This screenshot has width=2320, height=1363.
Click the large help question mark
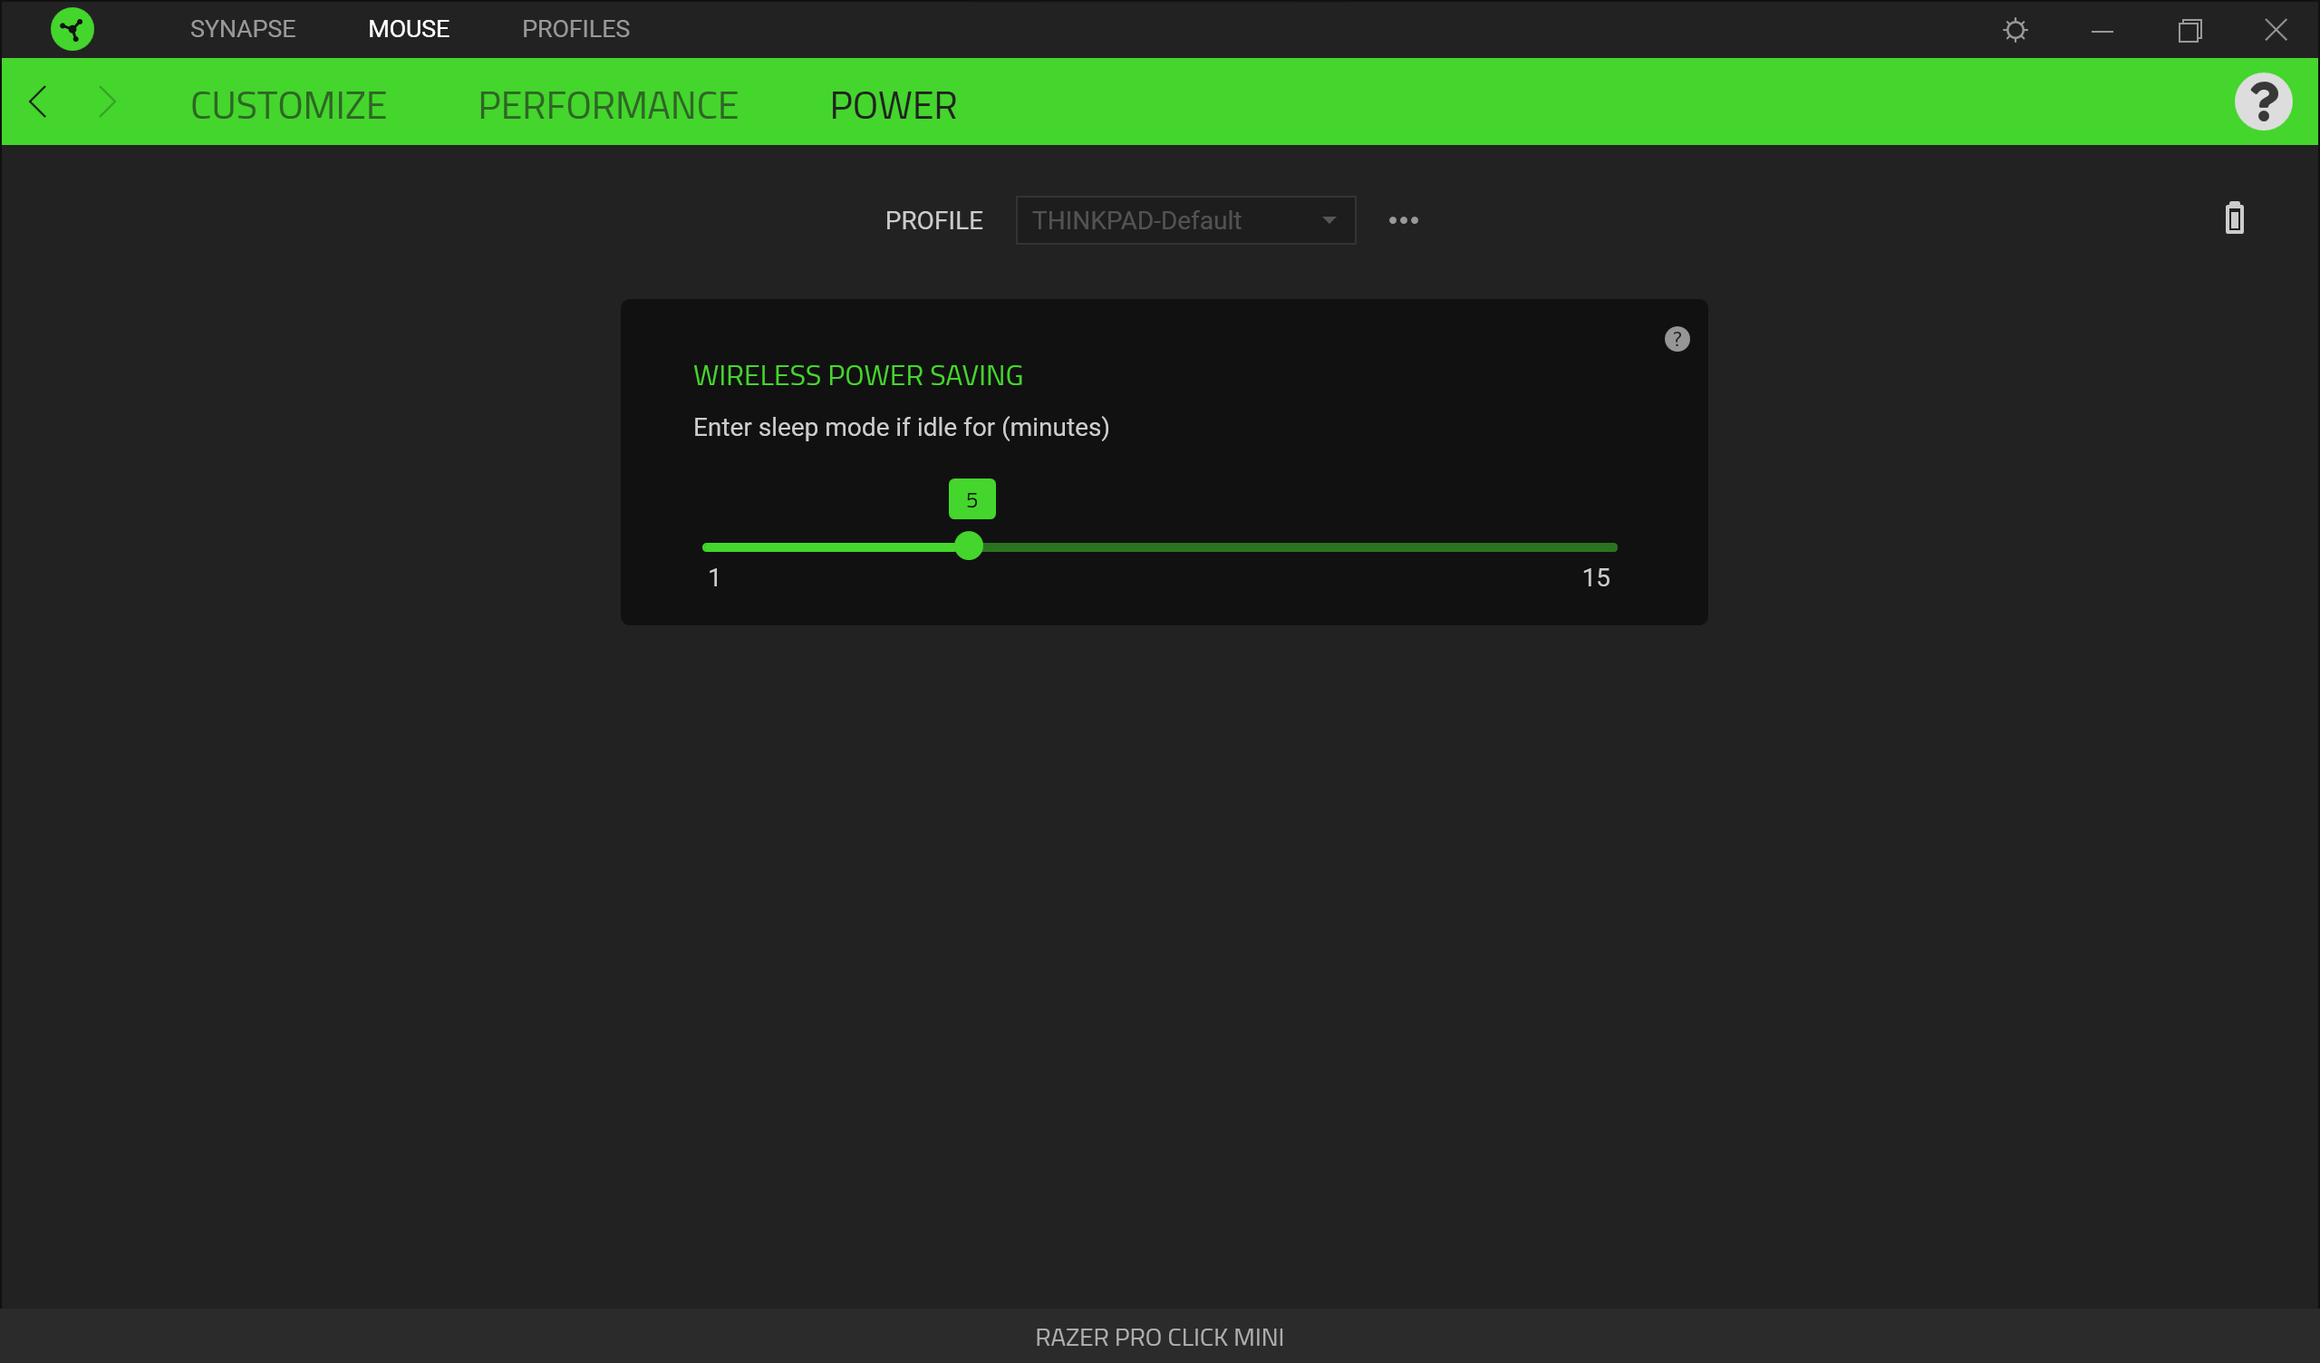click(2262, 101)
